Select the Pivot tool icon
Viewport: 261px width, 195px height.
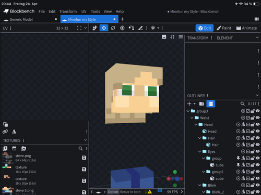click(x=122, y=28)
